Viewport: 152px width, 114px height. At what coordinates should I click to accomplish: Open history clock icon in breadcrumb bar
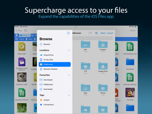17,39
